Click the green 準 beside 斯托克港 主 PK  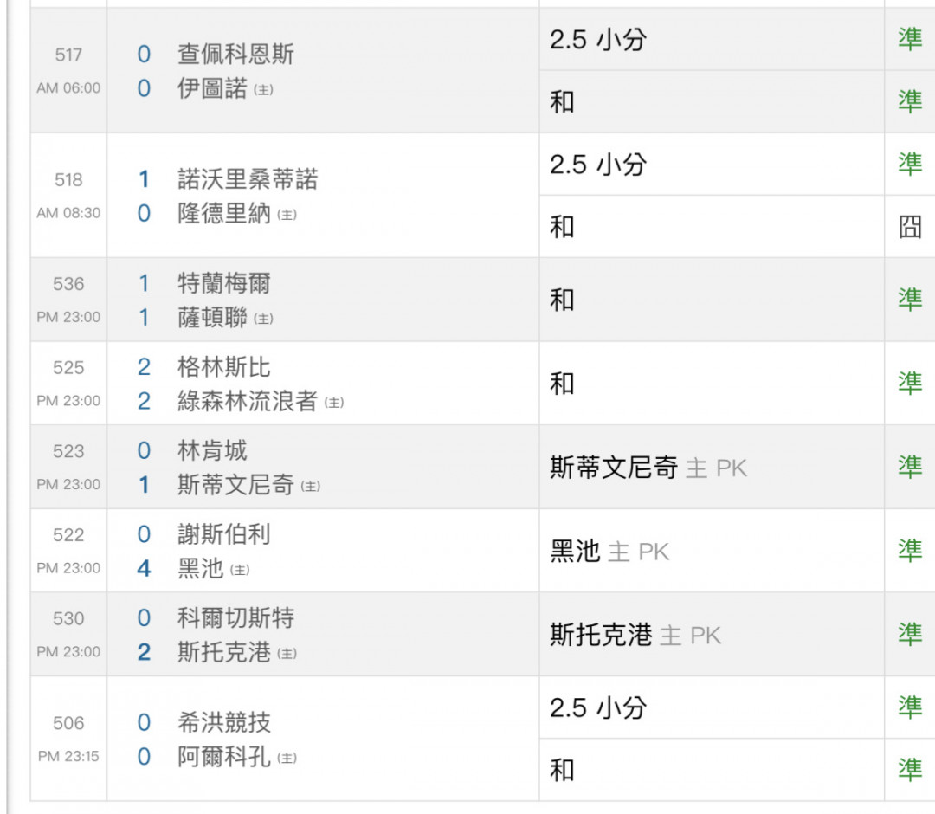tap(910, 635)
